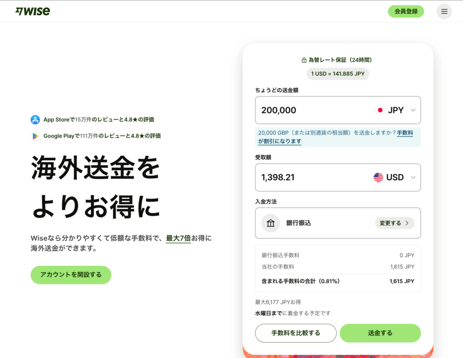Click the 銀行振込 payment method label
This screenshot has width=463, height=358.
click(x=298, y=223)
